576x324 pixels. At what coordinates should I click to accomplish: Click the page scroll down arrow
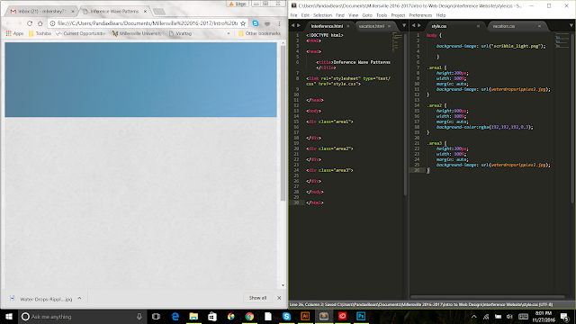click(283, 285)
